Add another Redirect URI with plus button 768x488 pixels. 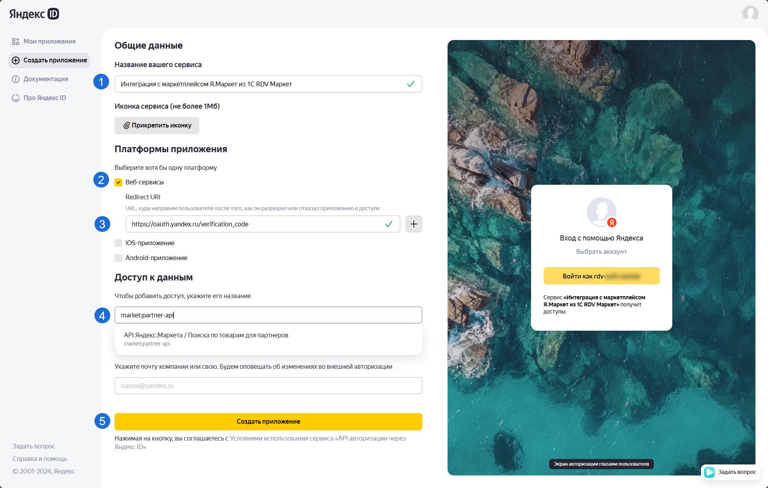(413, 224)
